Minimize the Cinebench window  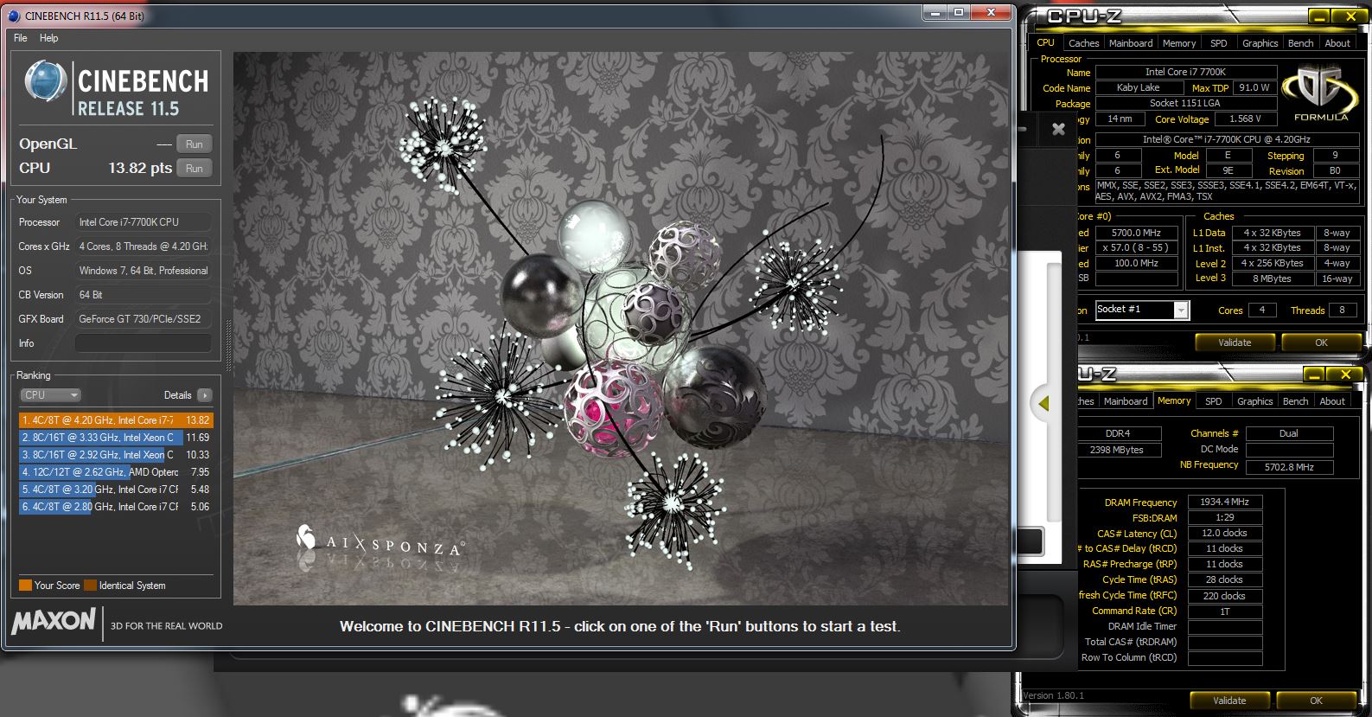click(x=935, y=12)
